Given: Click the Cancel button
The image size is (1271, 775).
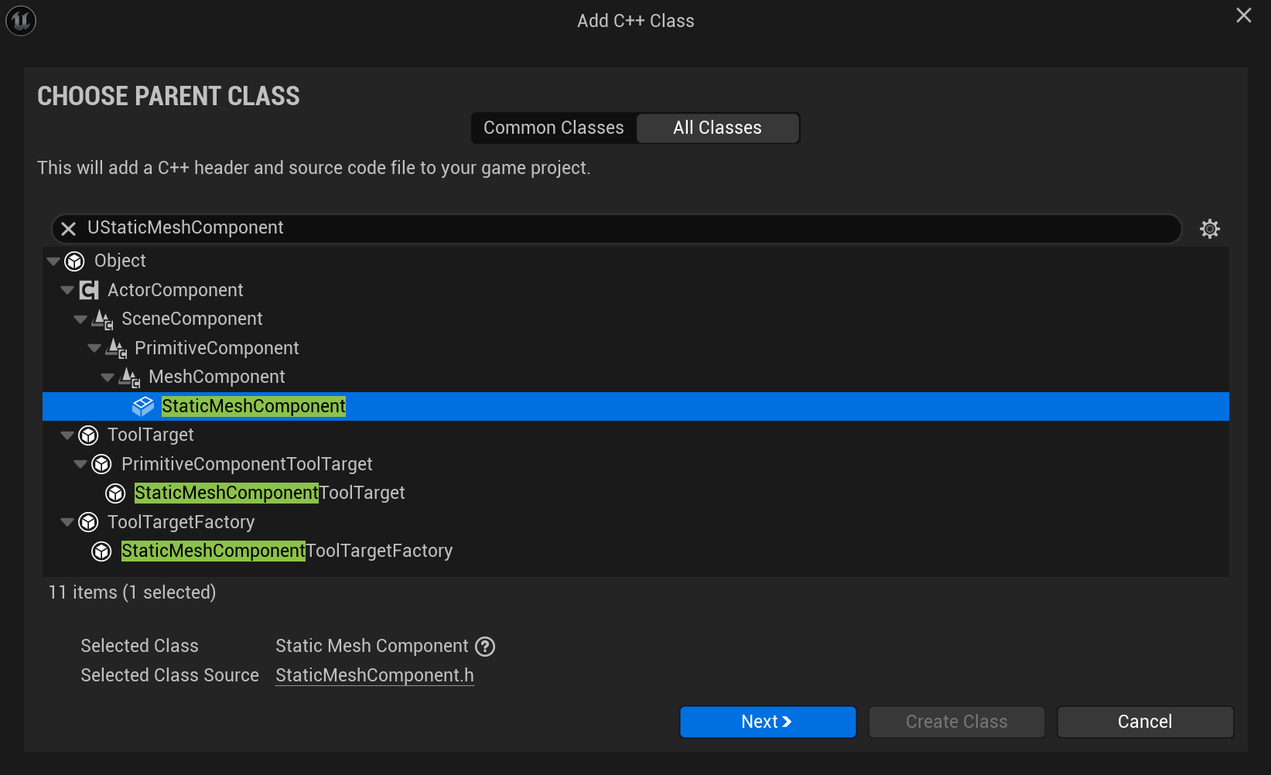Looking at the screenshot, I should [1145, 722].
